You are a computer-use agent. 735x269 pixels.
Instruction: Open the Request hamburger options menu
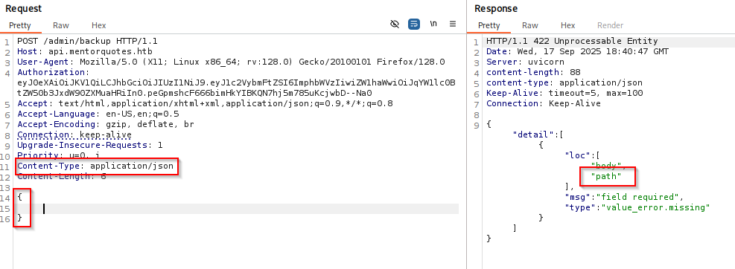pyautogui.click(x=453, y=25)
